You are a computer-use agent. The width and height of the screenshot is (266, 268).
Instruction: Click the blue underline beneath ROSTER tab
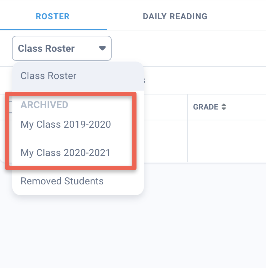coord(53,29)
